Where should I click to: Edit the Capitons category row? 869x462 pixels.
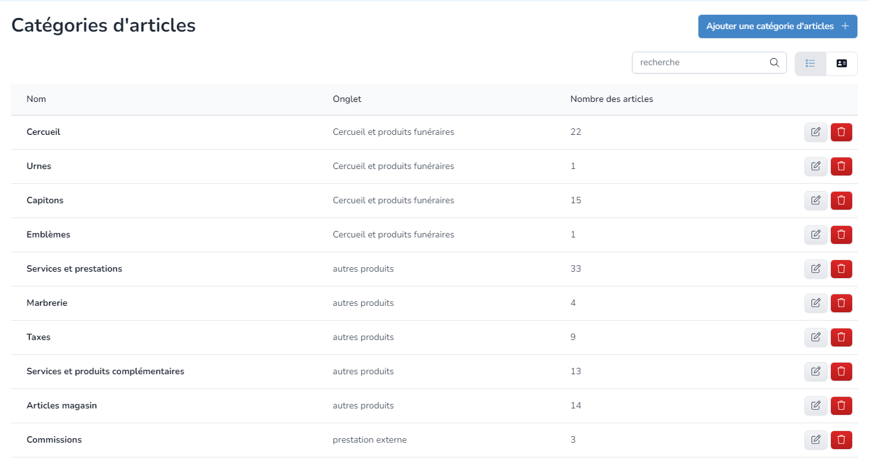coord(815,201)
